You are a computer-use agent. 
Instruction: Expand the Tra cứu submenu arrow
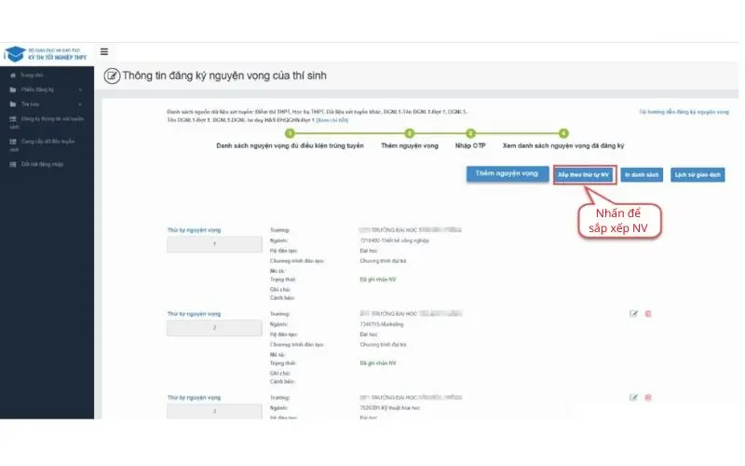tap(80, 104)
